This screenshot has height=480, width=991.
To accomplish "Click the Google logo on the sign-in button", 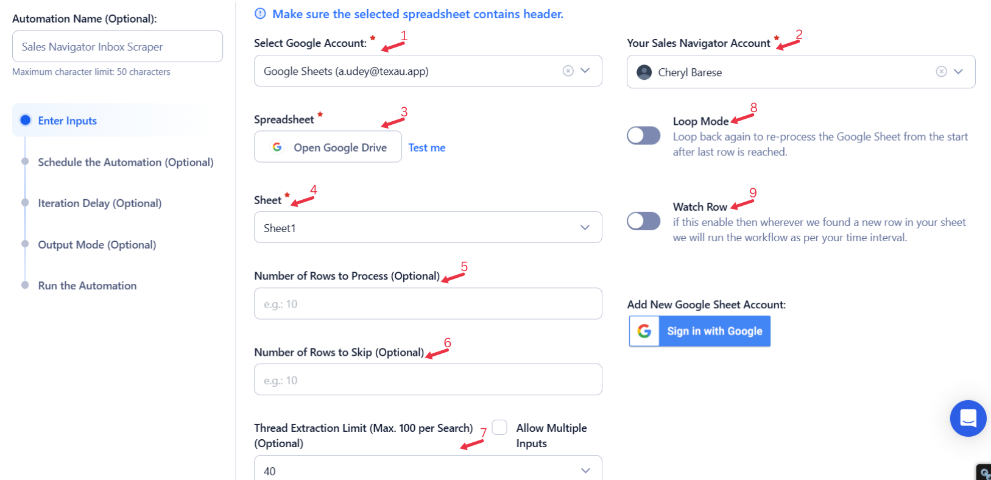I will (x=644, y=331).
